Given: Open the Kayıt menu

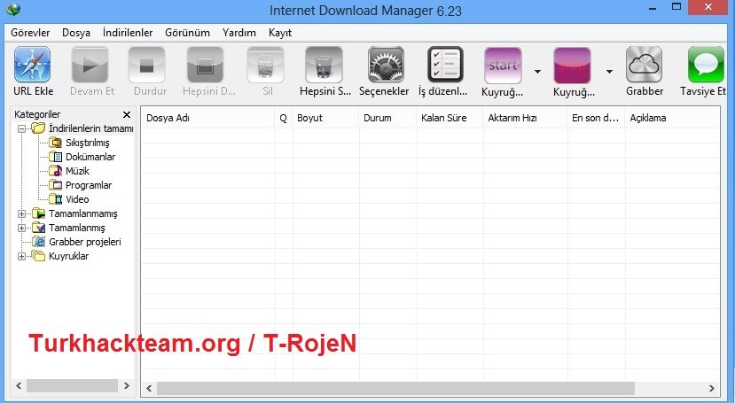Looking at the screenshot, I should [280, 33].
